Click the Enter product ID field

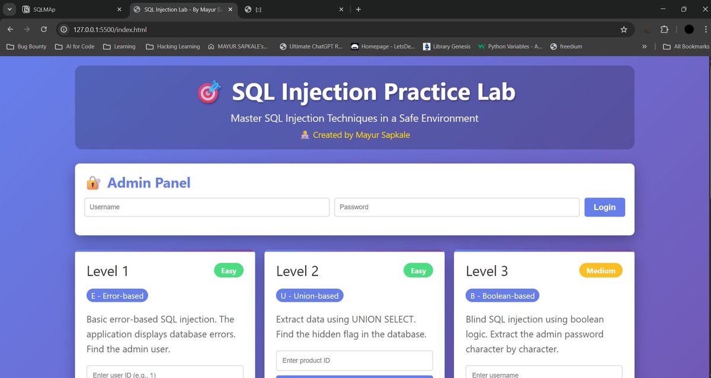coord(354,360)
